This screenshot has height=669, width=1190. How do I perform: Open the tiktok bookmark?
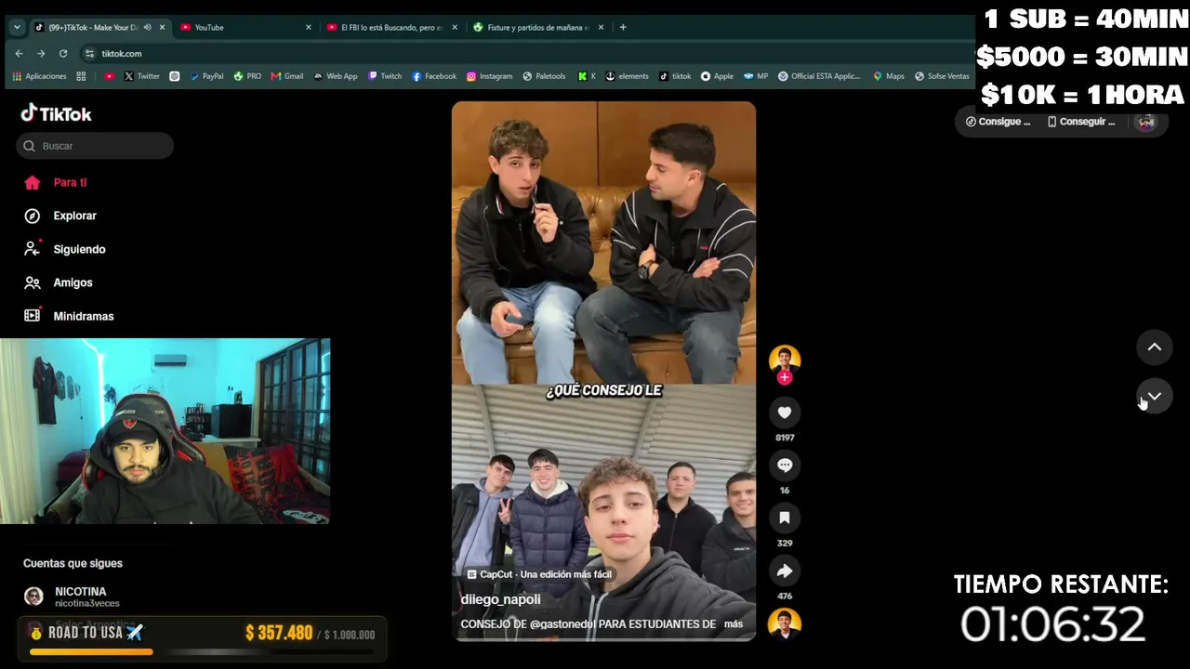point(676,76)
